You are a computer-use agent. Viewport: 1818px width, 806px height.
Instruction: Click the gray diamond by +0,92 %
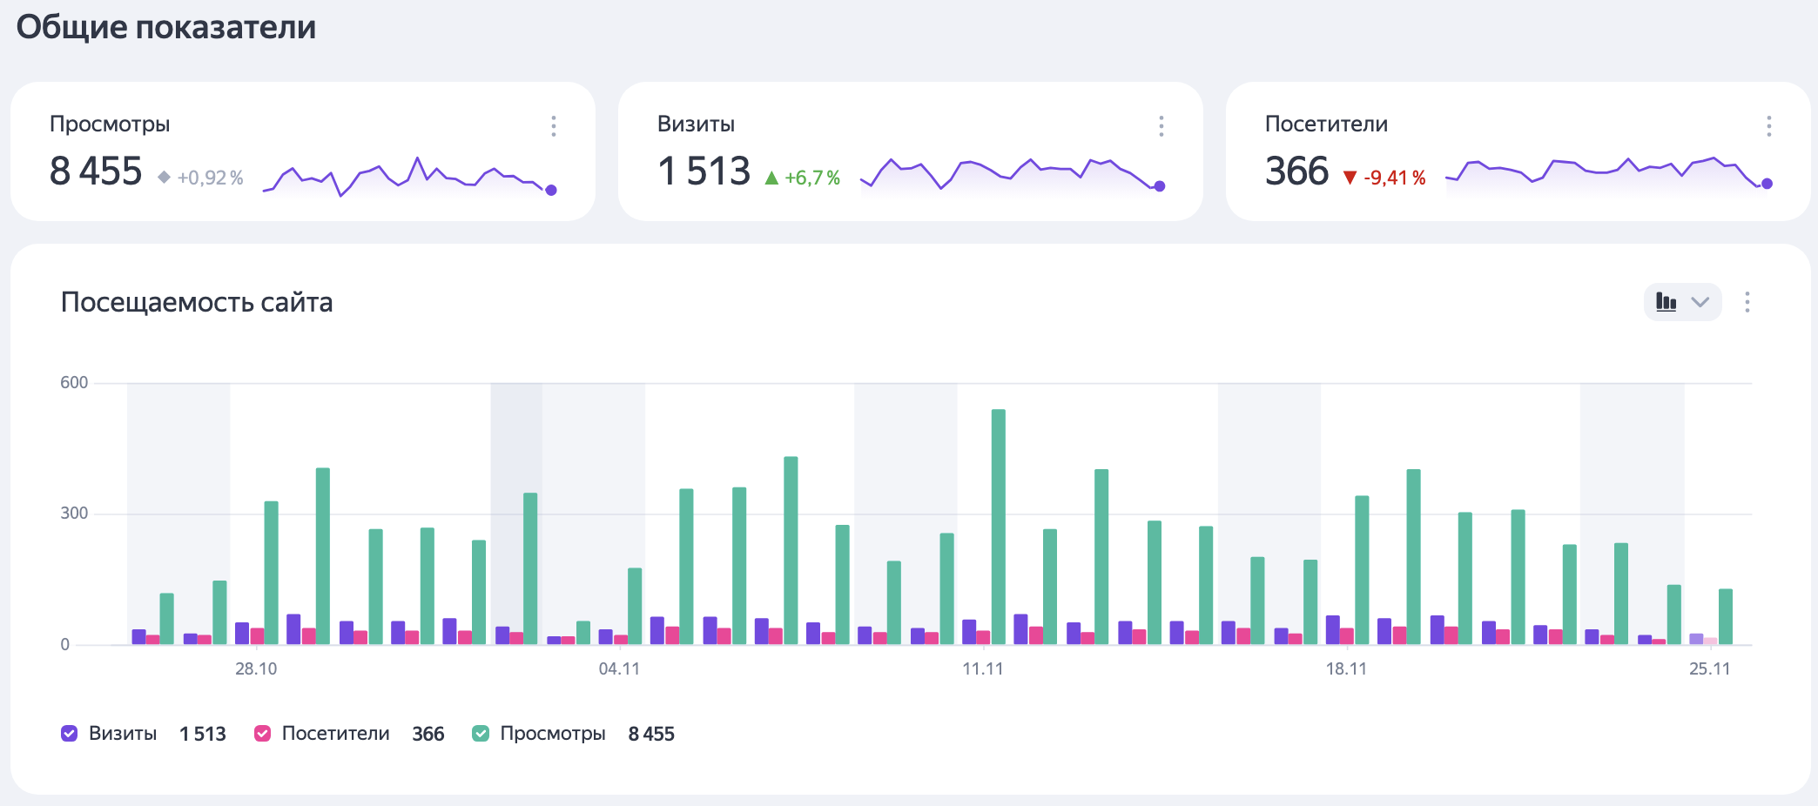[x=164, y=178]
